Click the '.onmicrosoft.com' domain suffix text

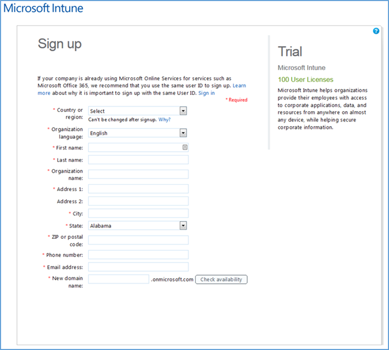click(x=172, y=280)
